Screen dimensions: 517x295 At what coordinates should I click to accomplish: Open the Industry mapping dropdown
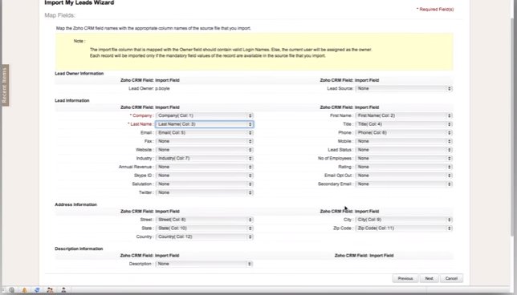pos(205,159)
